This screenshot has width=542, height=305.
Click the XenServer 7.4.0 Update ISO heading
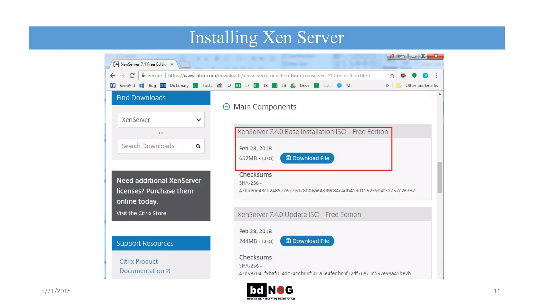point(299,214)
